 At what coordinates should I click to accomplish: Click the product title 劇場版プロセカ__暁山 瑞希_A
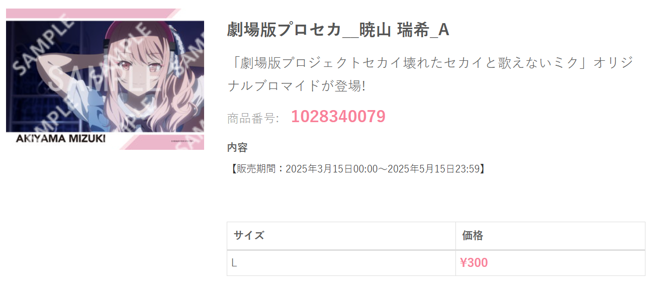[338, 30]
